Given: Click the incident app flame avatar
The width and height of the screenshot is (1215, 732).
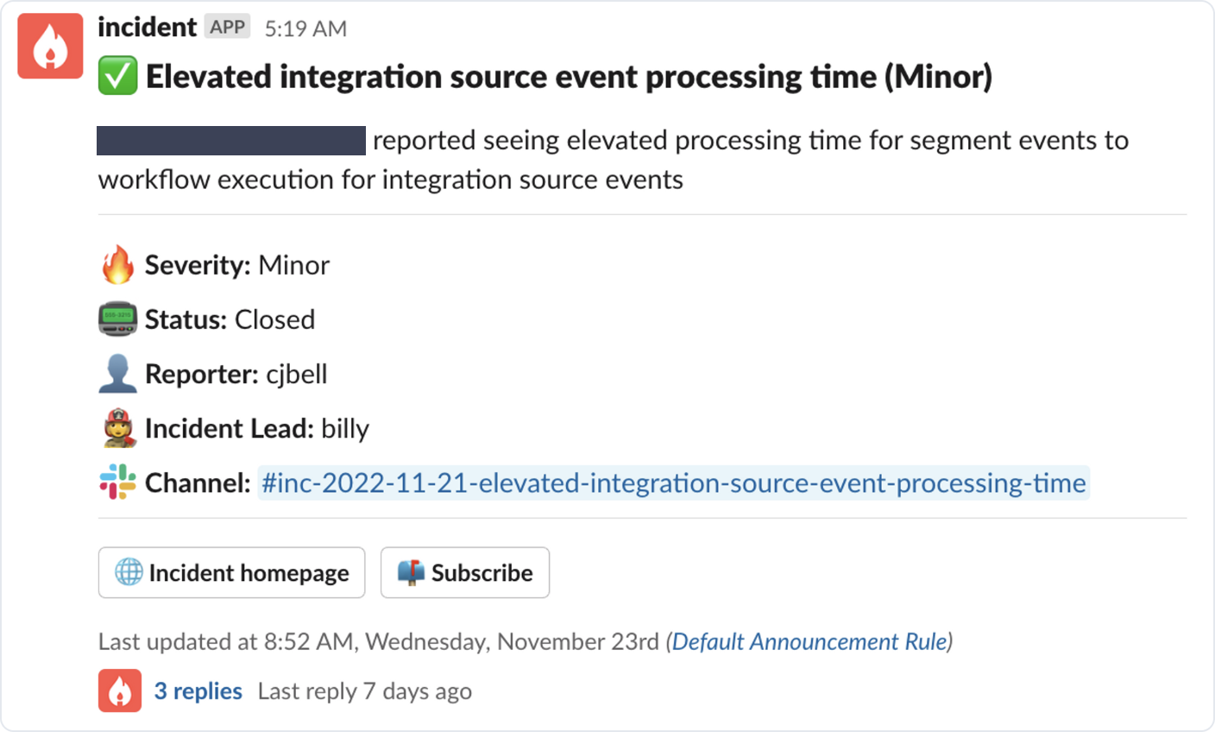Looking at the screenshot, I should coord(50,47).
